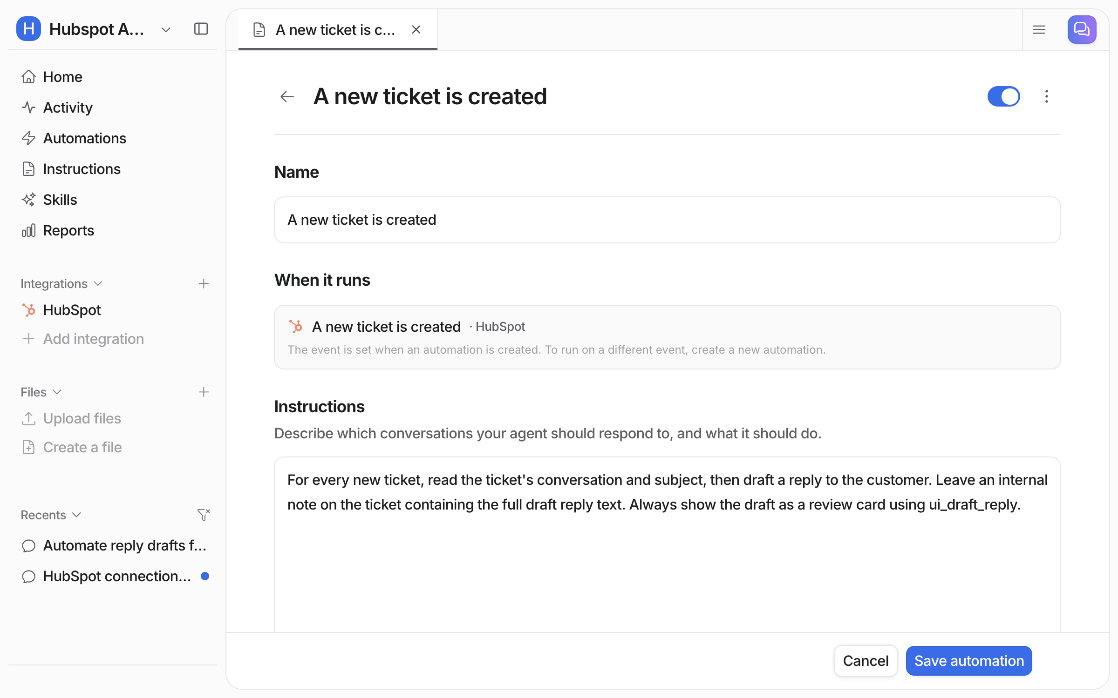Image resolution: width=1118 pixels, height=698 pixels.
Task: Add a new file with plus icon
Action: [204, 392]
